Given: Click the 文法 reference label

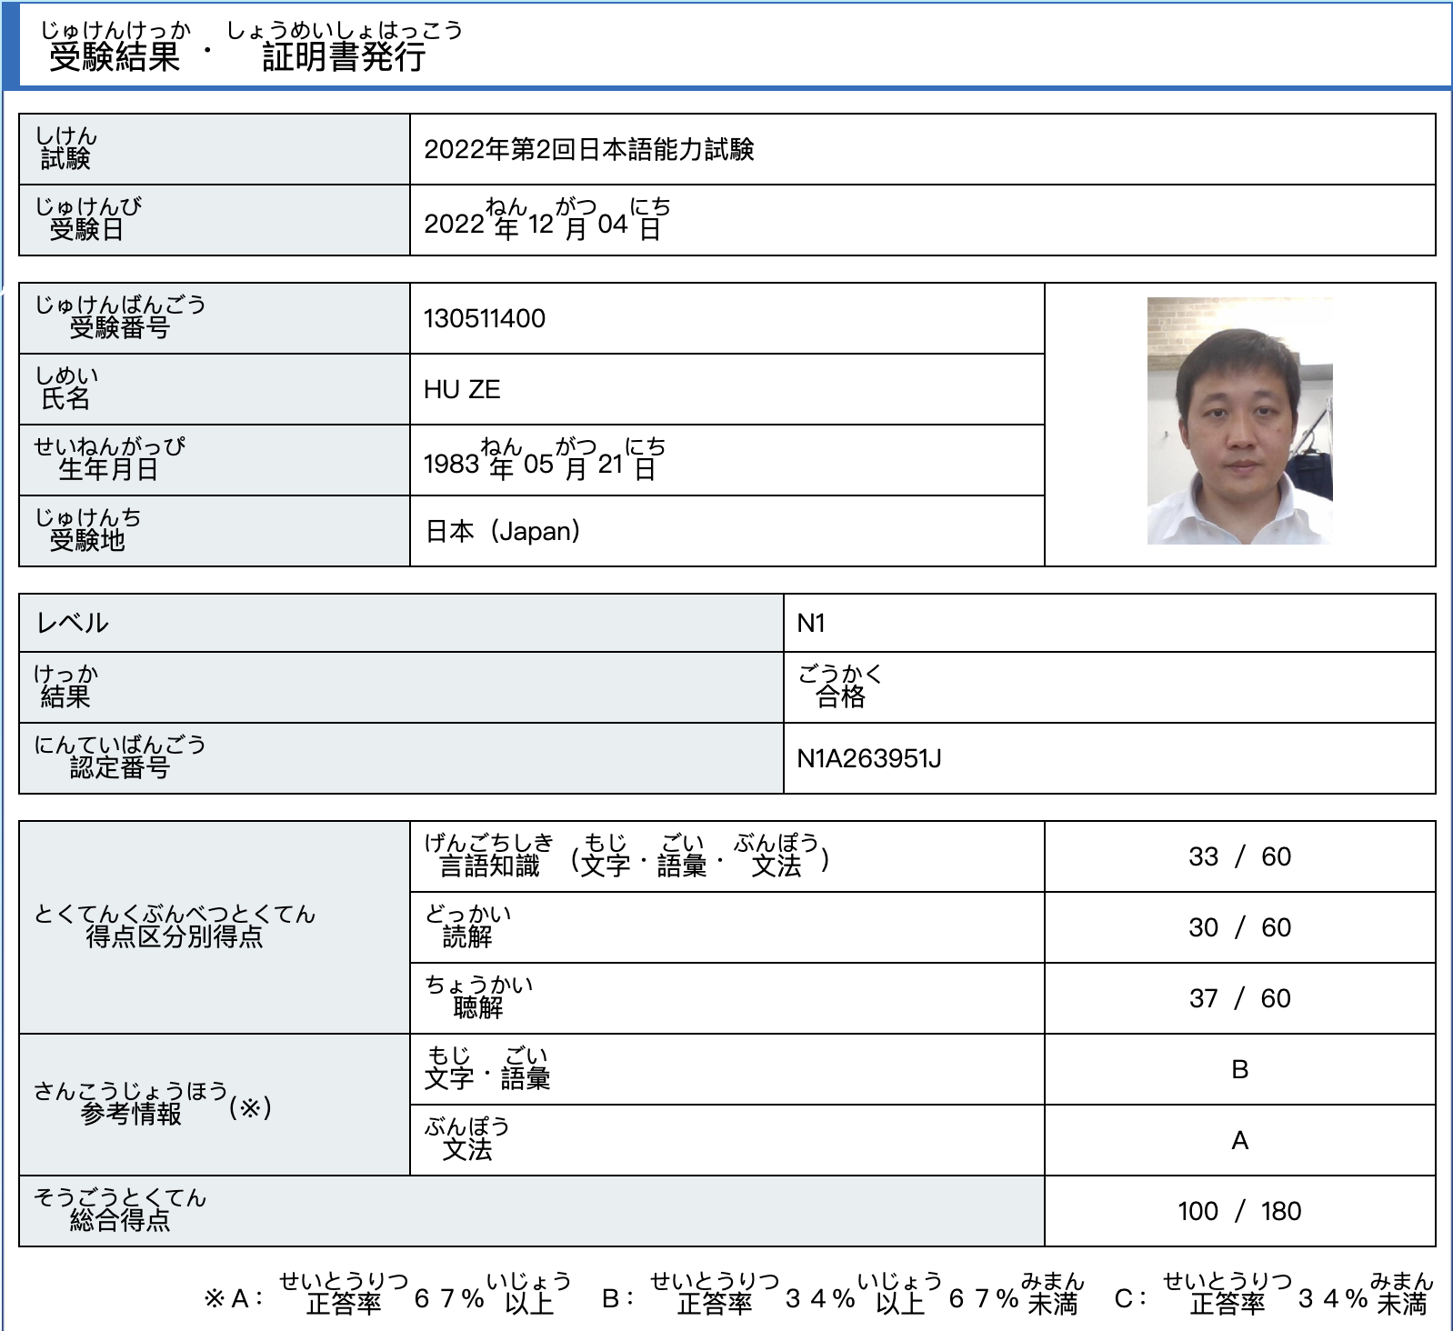Looking at the screenshot, I should click(466, 1139).
